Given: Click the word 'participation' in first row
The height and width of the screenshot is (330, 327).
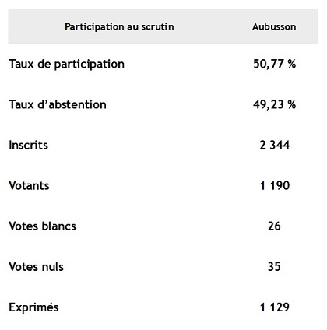Looking at the screenshot, I should [90, 65].
